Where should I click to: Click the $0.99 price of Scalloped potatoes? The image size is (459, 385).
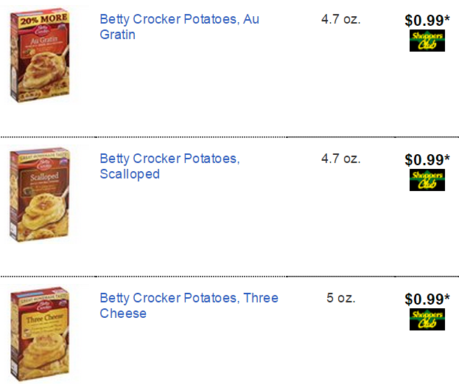[x=427, y=160]
